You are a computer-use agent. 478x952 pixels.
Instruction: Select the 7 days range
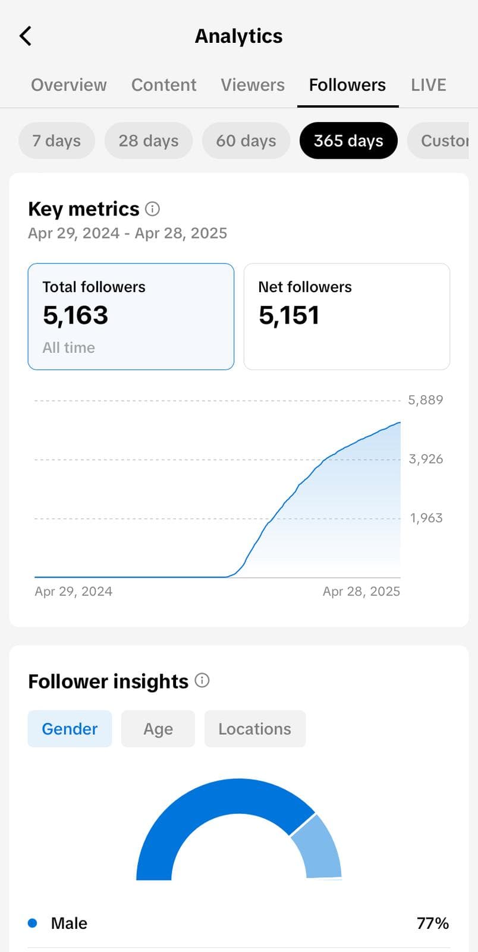[x=56, y=141]
